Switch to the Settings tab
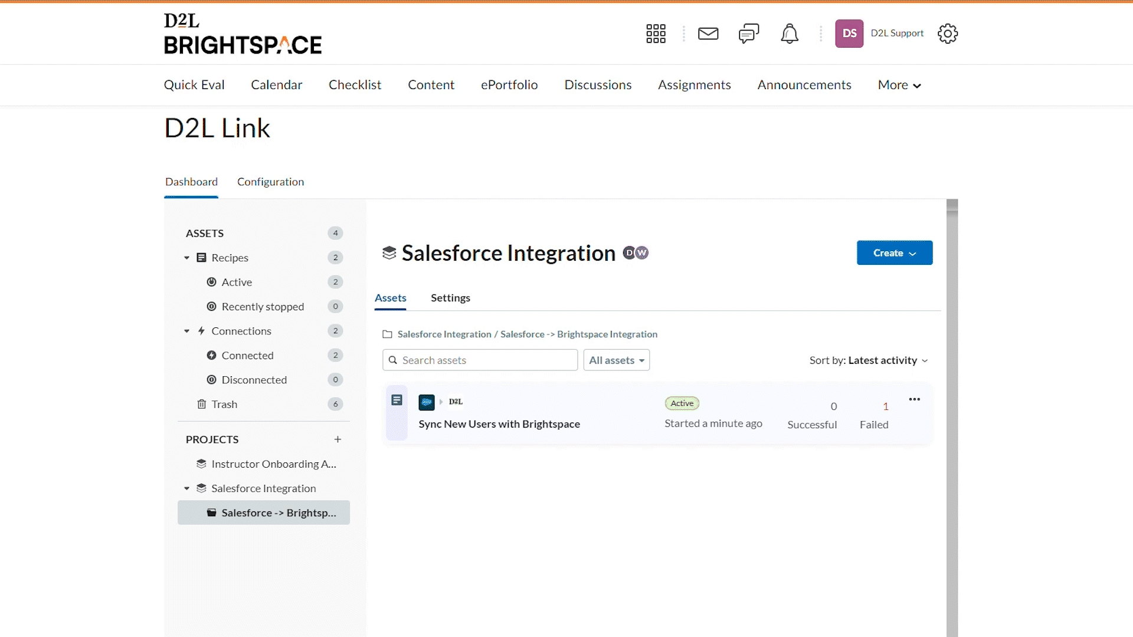Viewport: 1133px width, 637px height. tap(450, 298)
